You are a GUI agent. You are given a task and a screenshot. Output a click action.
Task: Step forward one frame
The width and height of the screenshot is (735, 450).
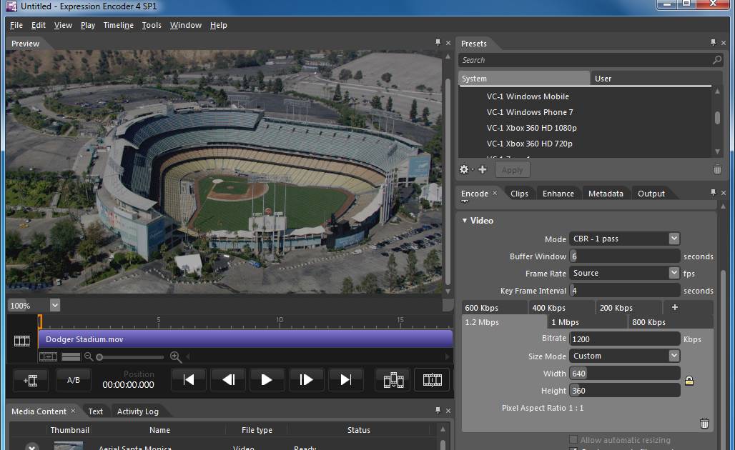tap(306, 380)
